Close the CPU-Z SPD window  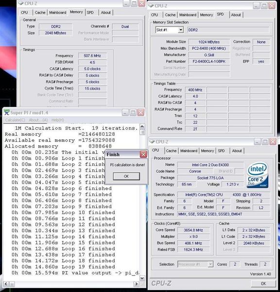[x=272, y=6]
